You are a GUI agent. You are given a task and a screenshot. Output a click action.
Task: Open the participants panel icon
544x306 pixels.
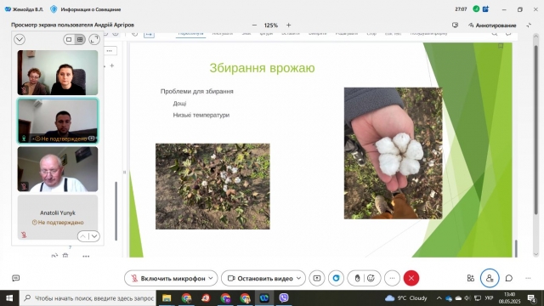pyautogui.click(x=490, y=278)
